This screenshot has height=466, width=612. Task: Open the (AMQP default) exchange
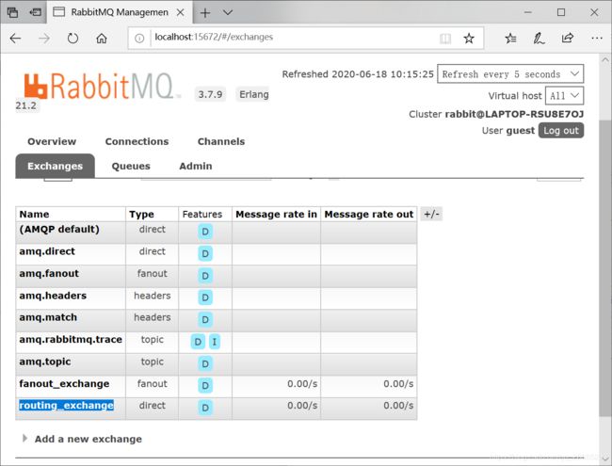click(x=59, y=229)
